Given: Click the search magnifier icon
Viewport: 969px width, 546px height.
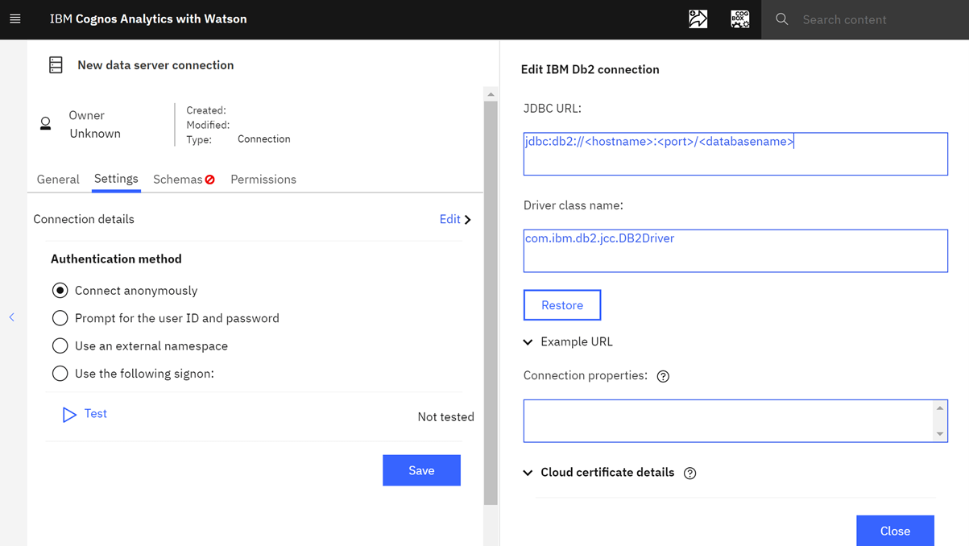Looking at the screenshot, I should (x=781, y=19).
